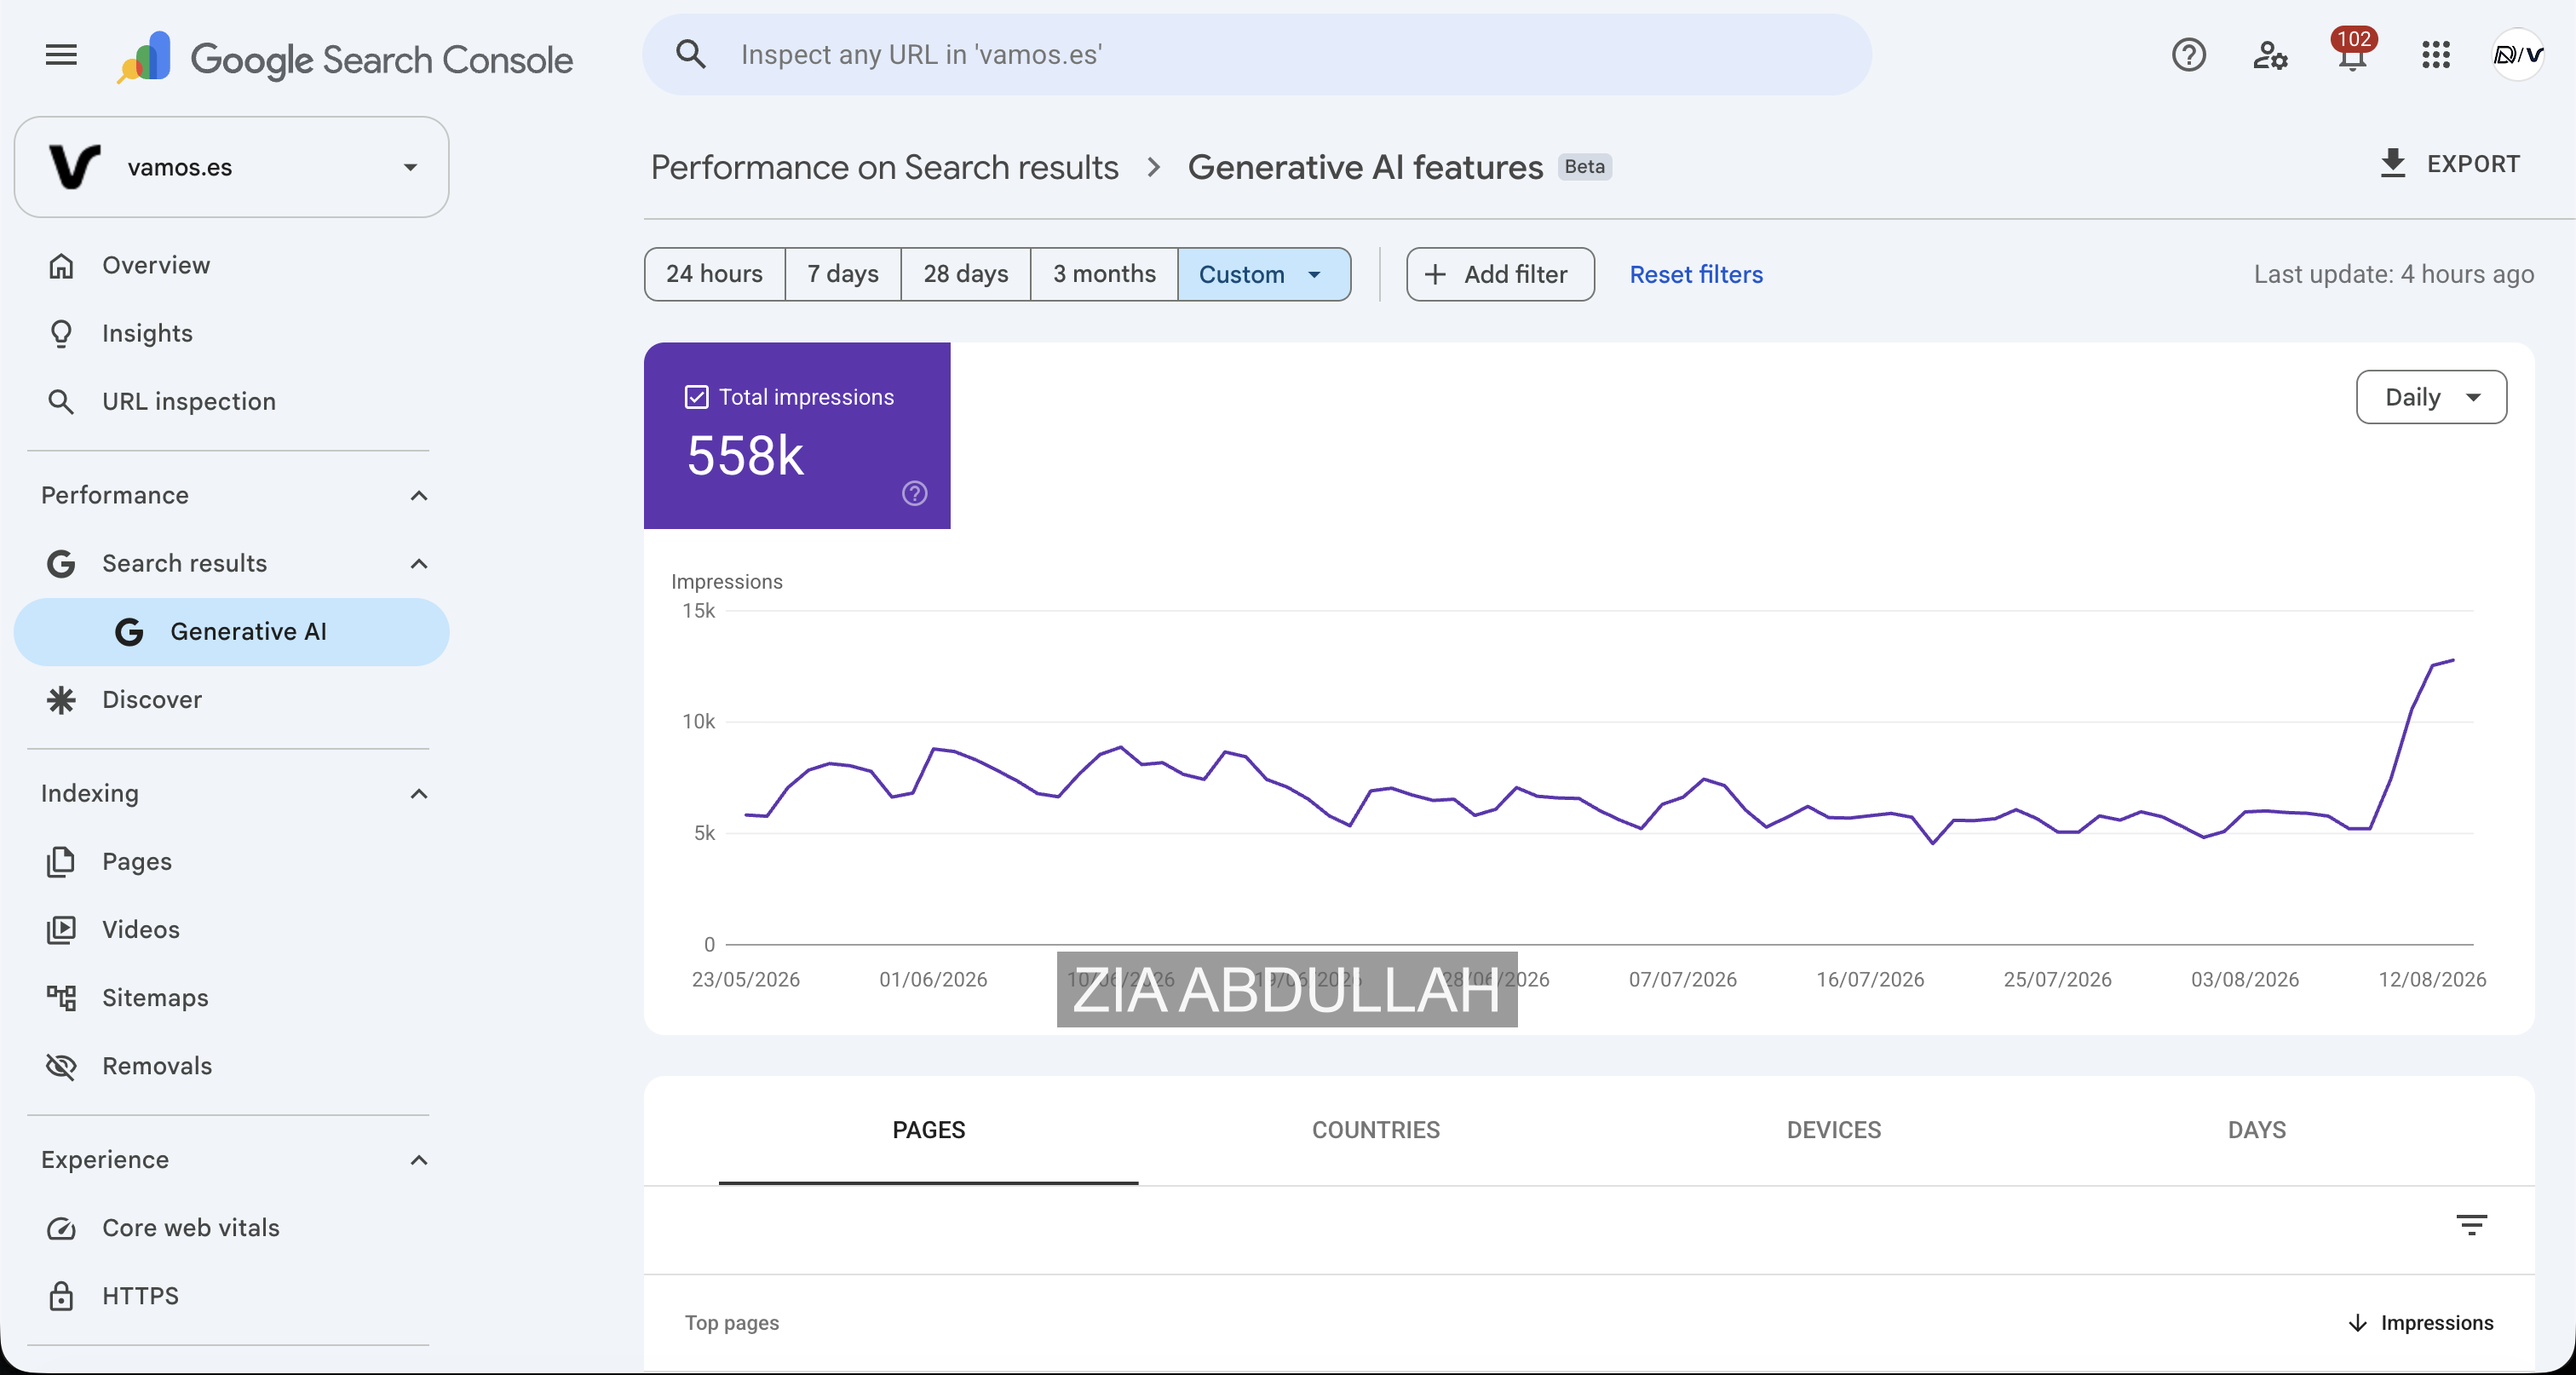Open Removals in the sidebar
This screenshot has width=2576, height=1375.
pos(231,1065)
